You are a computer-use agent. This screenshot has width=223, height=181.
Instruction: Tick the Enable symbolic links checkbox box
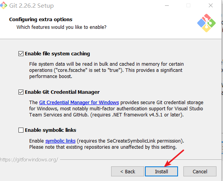click(21, 130)
